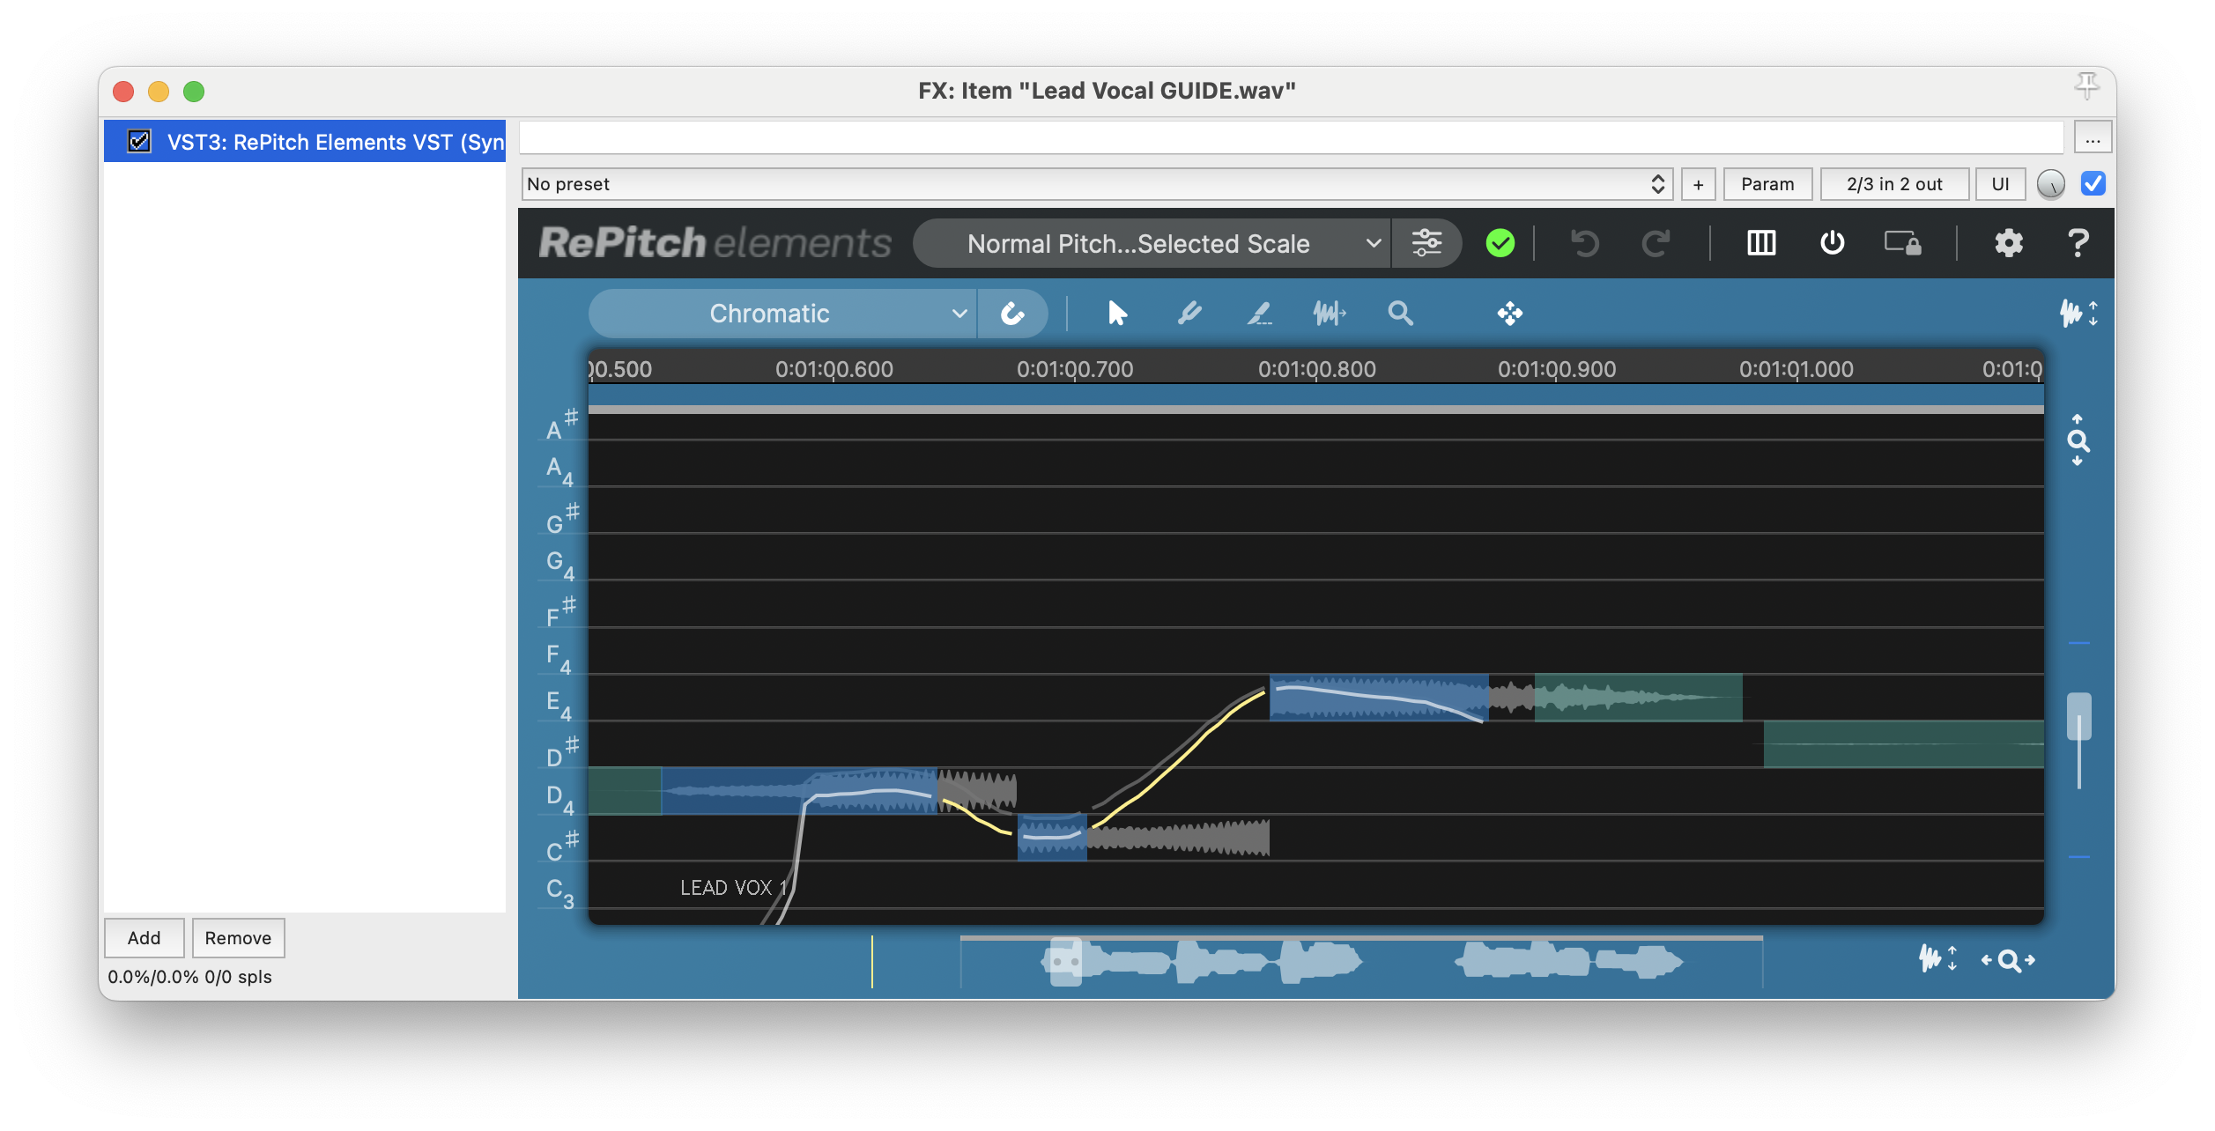Toggle the RePitch power bypass button
The image size is (2215, 1131).
click(1832, 243)
